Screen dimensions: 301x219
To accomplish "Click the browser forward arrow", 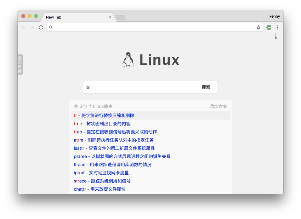I will pyautogui.click(x=32, y=27).
